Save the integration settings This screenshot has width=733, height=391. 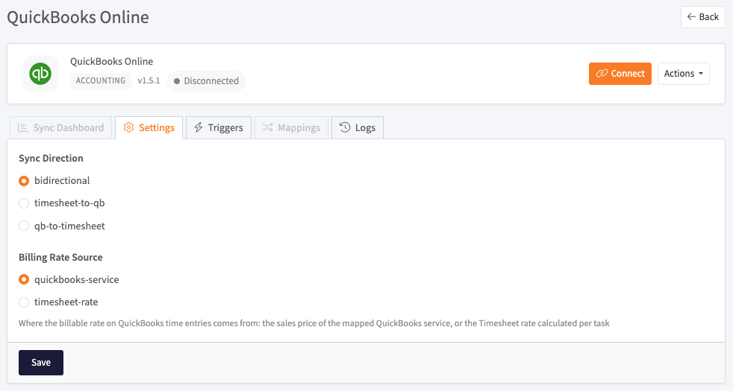point(41,363)
